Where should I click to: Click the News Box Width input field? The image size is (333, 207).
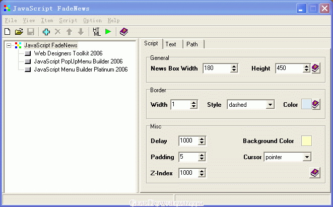pos(217,68)
